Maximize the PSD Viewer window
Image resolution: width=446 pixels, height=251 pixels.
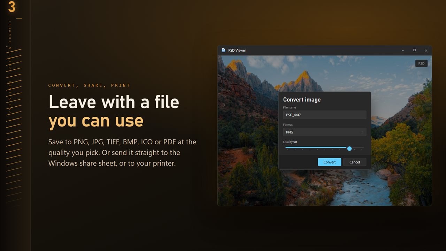pos(414,50)
